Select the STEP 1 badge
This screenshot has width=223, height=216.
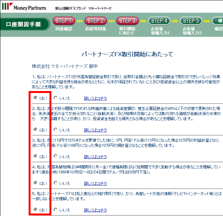pyautogui.click(x=64, y=21)
